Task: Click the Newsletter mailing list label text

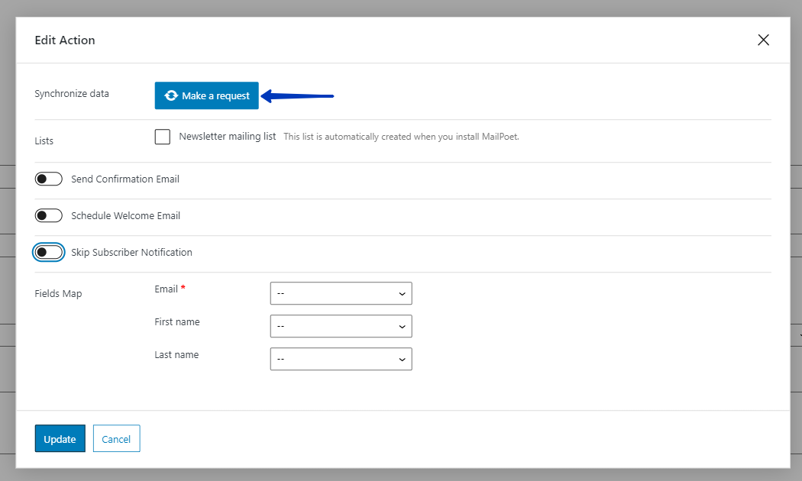Action: (226, 135)
